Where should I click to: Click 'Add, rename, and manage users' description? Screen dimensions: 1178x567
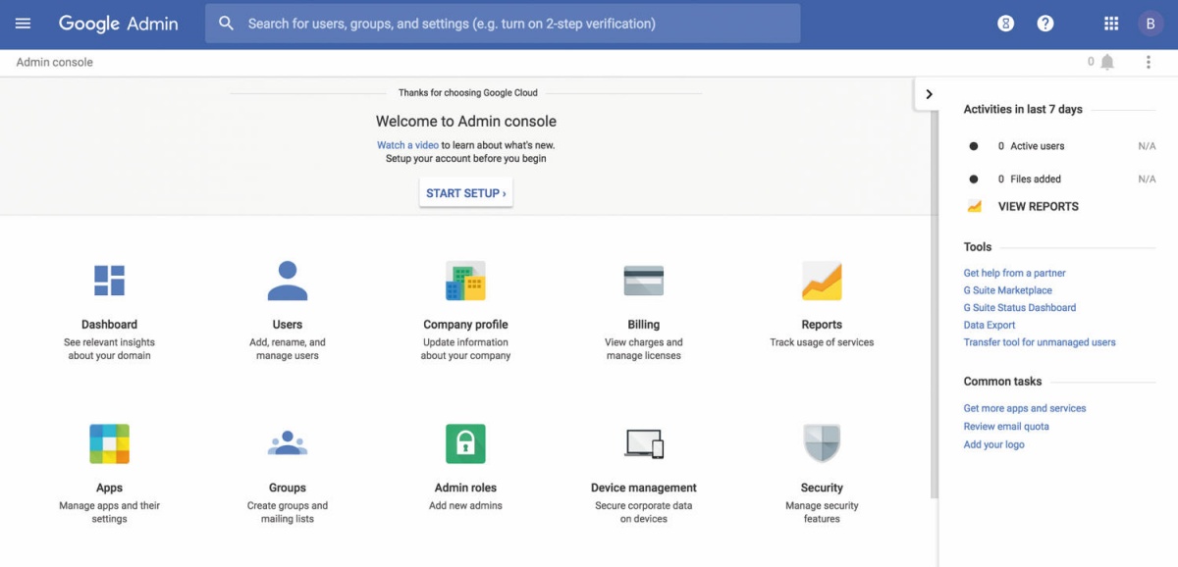(x=288, y=349)
